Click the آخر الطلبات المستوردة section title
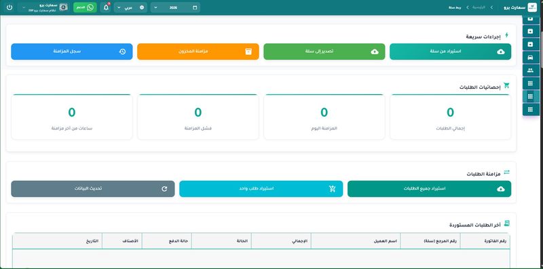This screenshot has width=543, height=269. pos(475,225)
